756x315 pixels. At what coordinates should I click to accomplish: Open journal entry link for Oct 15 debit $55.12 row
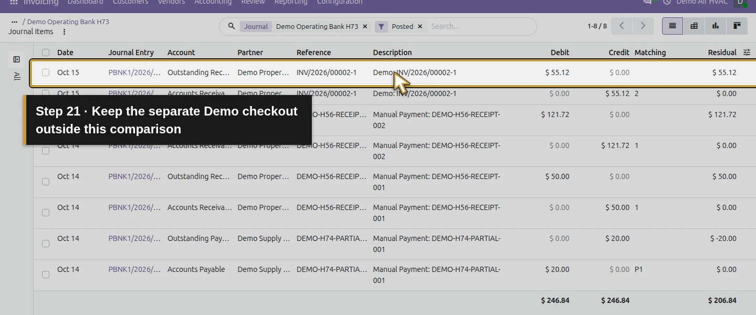click(134, 72)
